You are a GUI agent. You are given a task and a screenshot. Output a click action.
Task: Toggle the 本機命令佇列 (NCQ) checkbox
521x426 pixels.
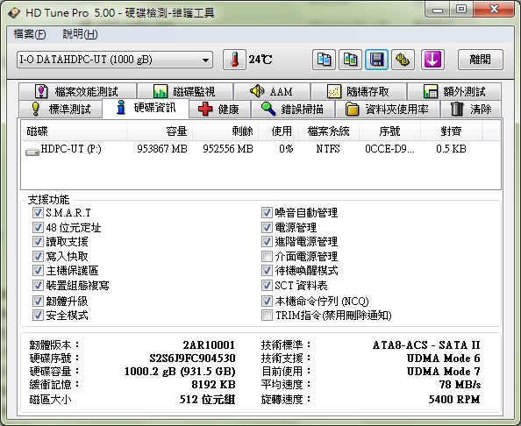coord(267,302)
